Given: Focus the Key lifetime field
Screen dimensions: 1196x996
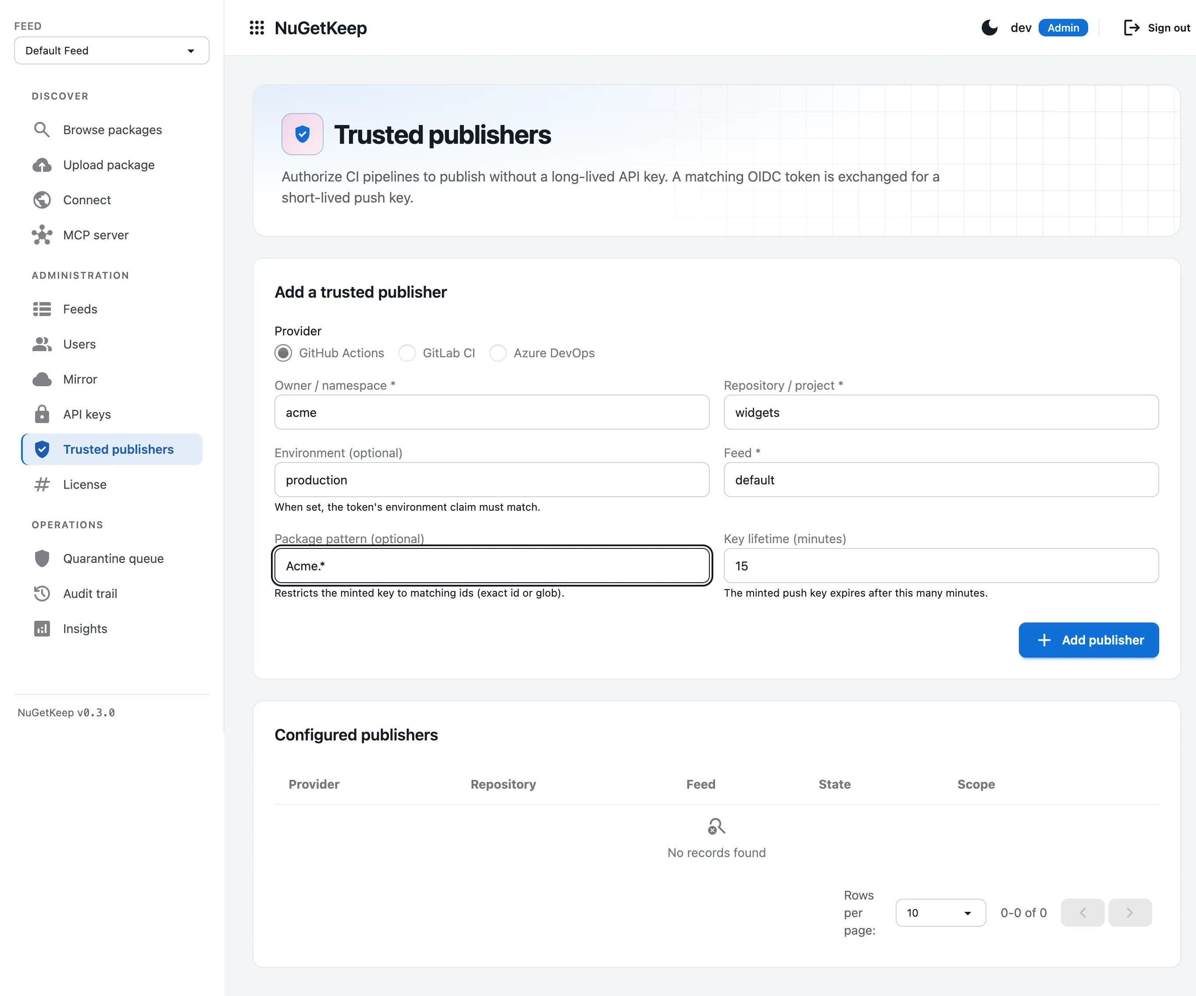Looking at the screenshot, I should [x=941, y=566].
